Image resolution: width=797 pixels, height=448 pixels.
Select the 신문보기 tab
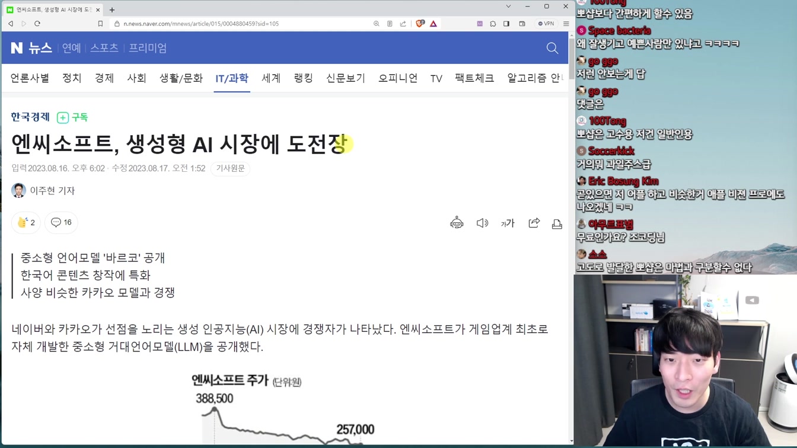(x=346, y=78)
